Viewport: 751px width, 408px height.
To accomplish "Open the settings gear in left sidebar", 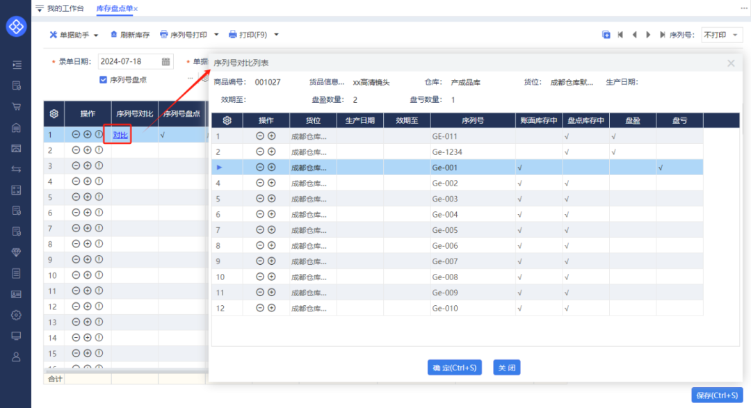I will point(16,315).
